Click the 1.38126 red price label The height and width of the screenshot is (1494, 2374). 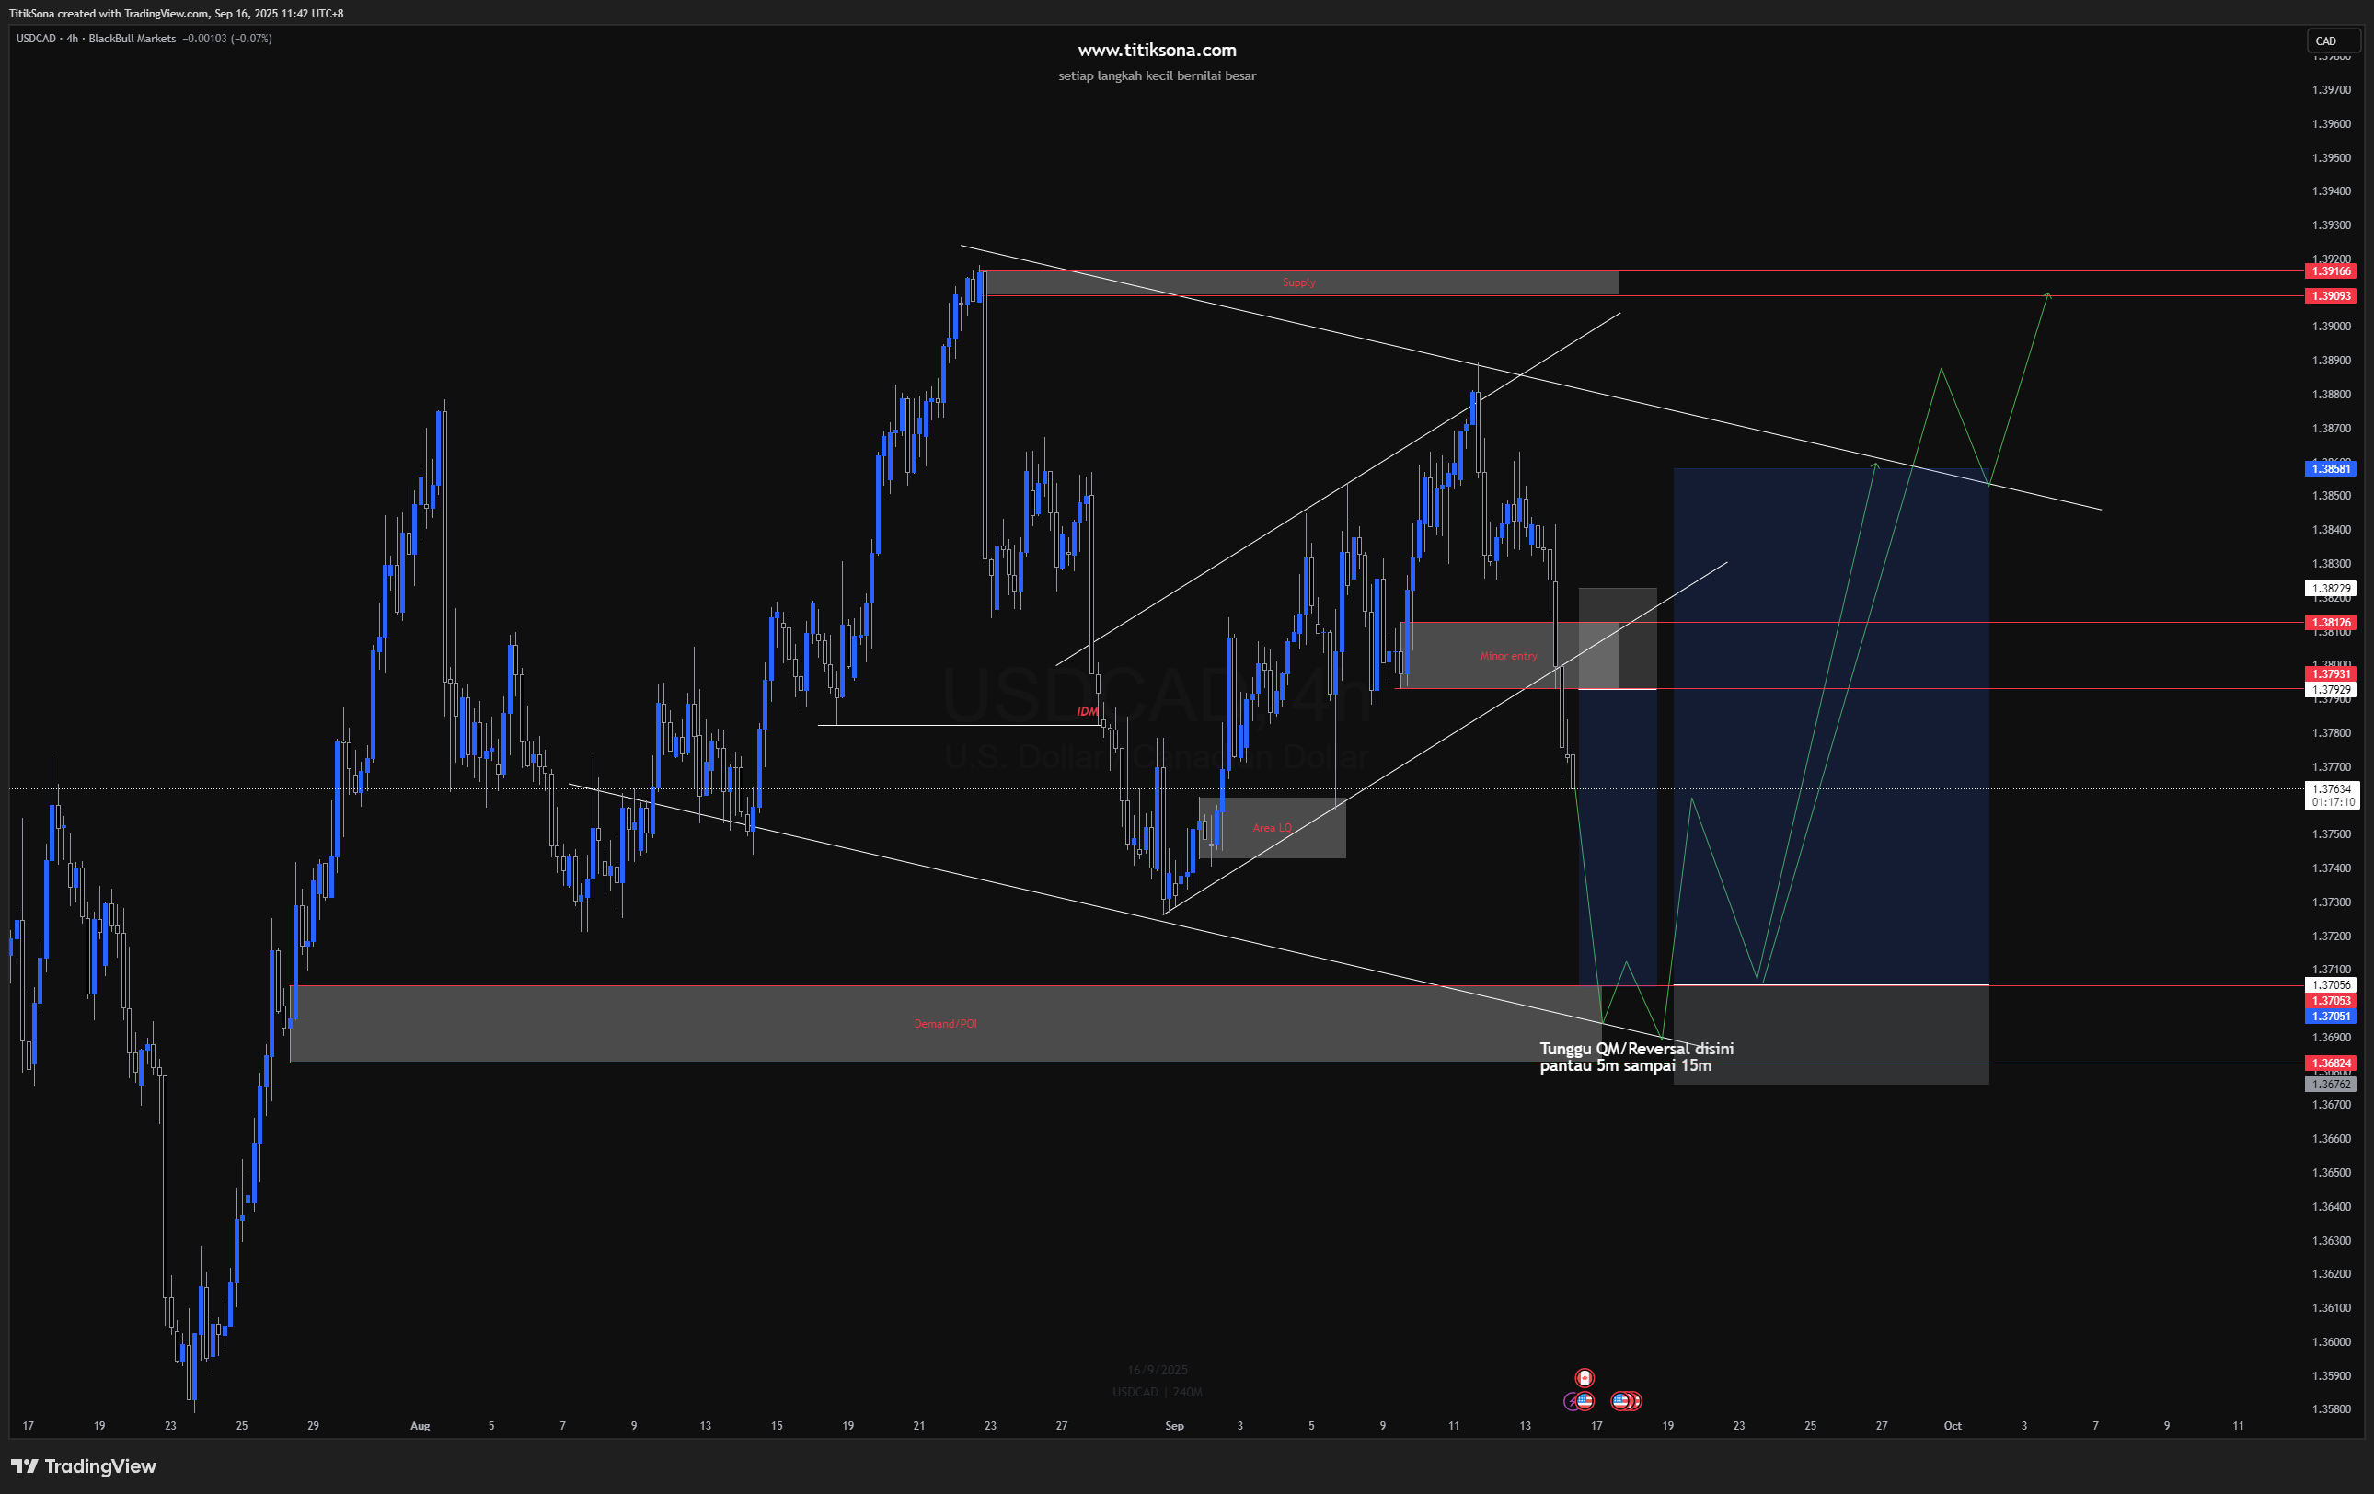pos(2332,623)
